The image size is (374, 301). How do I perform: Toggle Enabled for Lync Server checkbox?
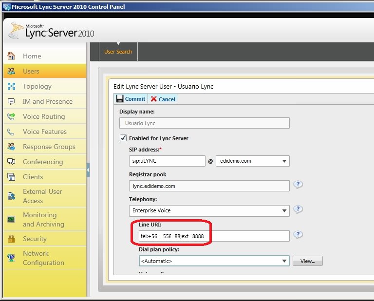123,138
